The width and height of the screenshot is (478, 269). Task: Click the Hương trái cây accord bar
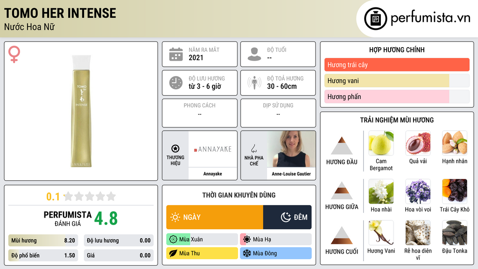coord(397,64)
